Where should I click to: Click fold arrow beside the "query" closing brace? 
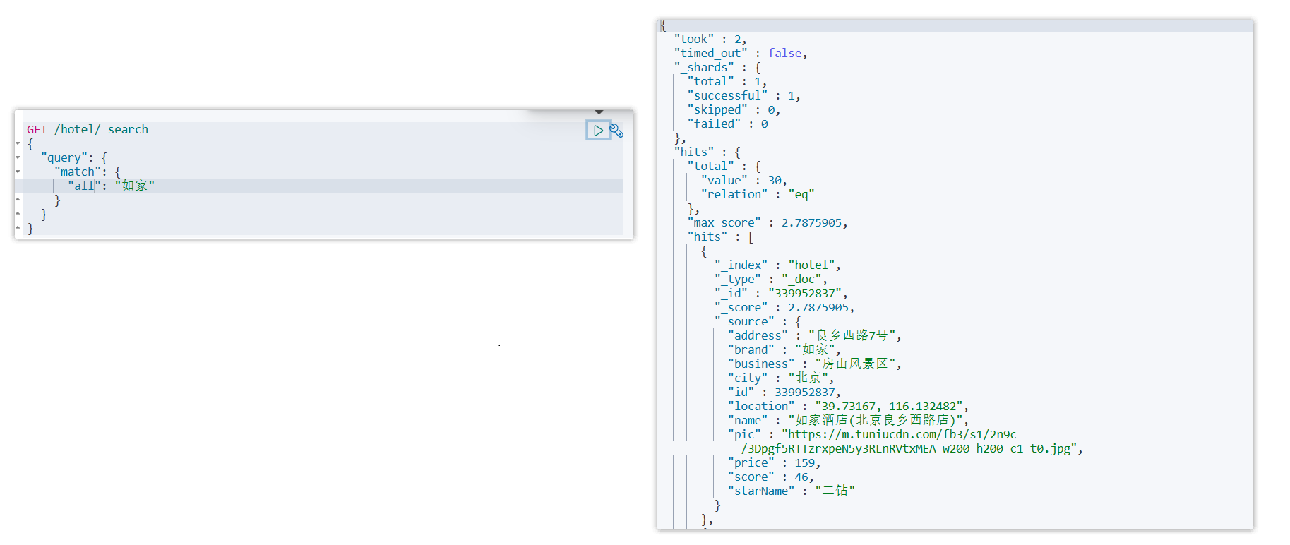click(x=18, y=214)
